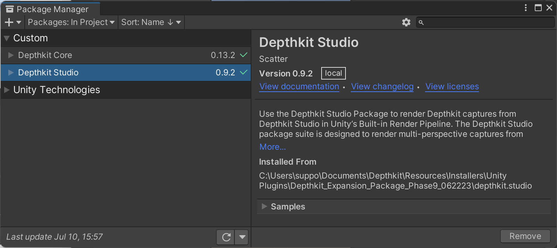Viewport: 557px width, 248px height.
Task: Open advanced settings gear menu
Action: [x=406, y=22]
